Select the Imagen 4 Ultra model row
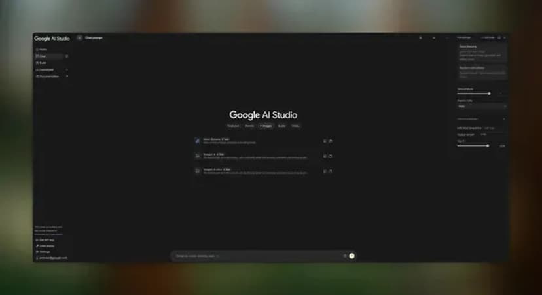 pos(263,171)
